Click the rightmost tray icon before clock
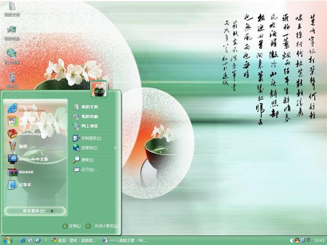Screen dimensions: 327x245 [x=308, y=240]
